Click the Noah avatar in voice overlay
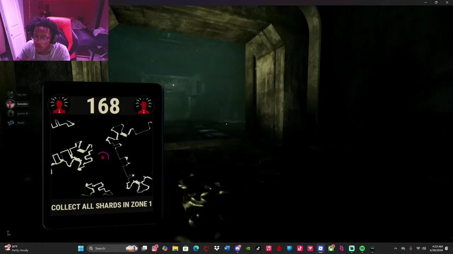 (11, 123)
